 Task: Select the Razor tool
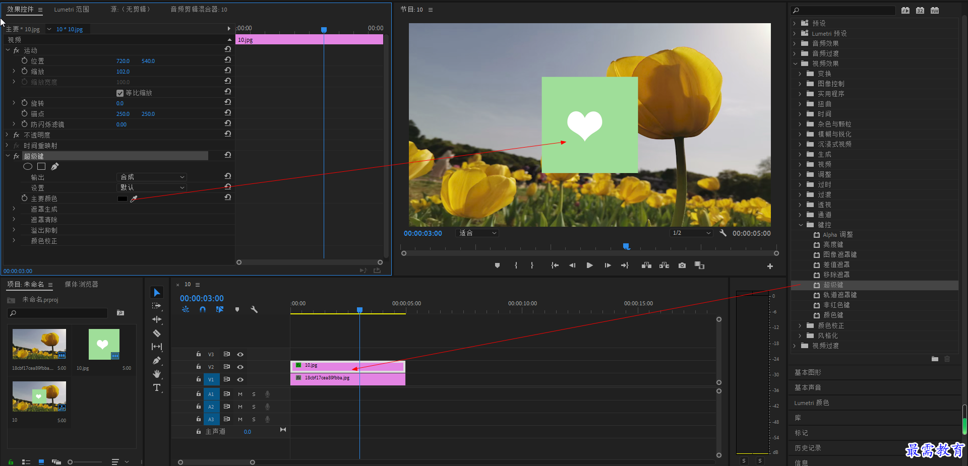pyautogui.click(x=157, y=333)
